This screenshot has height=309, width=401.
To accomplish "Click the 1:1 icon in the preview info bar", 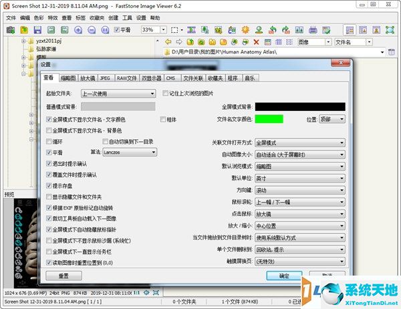I will pyautogui.click(x=136, y=293).
